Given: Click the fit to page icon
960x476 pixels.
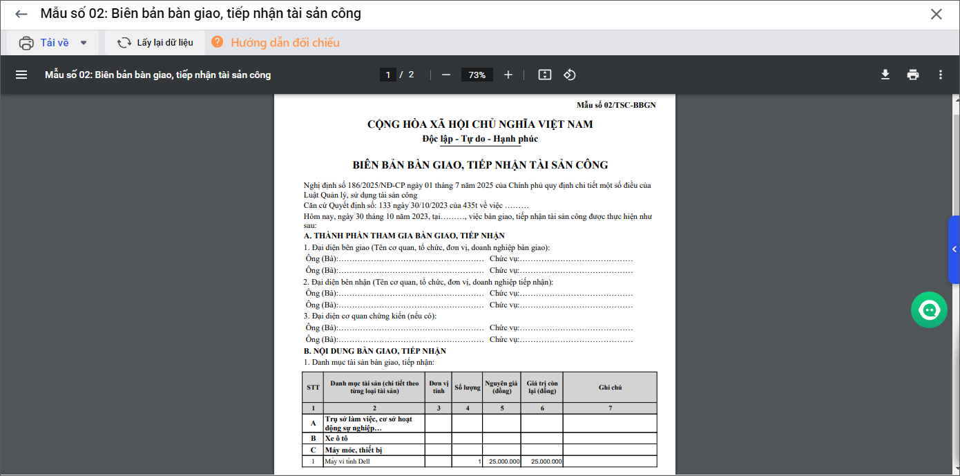Looking at the screenshot, I should [x=545, y=75].
